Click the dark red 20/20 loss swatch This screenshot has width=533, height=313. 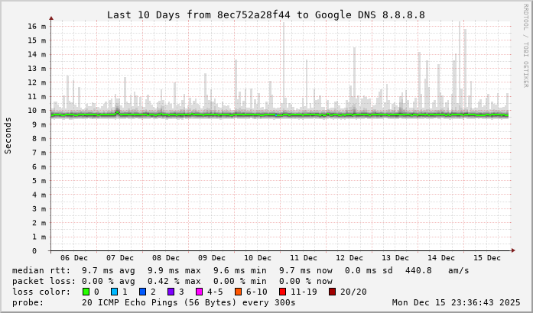pos(332,292)
